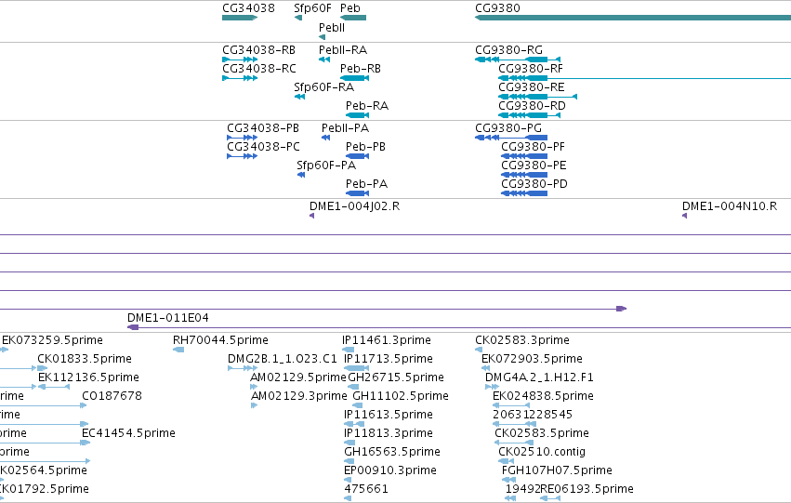Click EST FGH107H07.5prime
The width and height of the screenshot is (791, 503).
click(x=508, y=481)
